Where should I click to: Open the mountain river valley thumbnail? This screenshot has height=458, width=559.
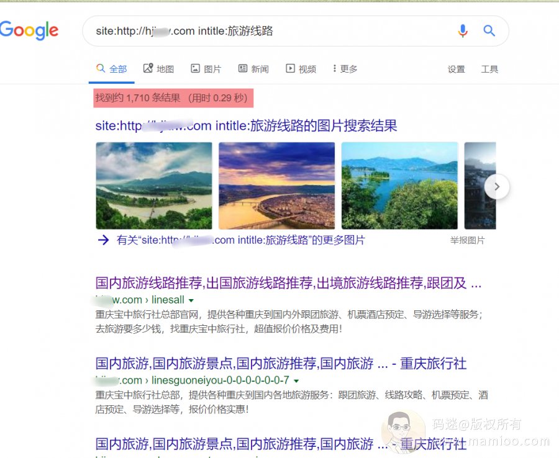coord(154,186)
